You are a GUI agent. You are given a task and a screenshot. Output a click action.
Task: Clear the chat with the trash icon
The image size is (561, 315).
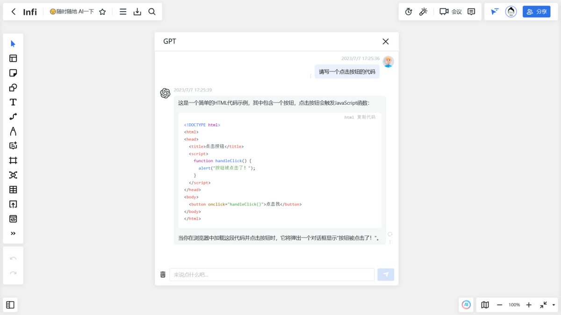coord(163,274)
